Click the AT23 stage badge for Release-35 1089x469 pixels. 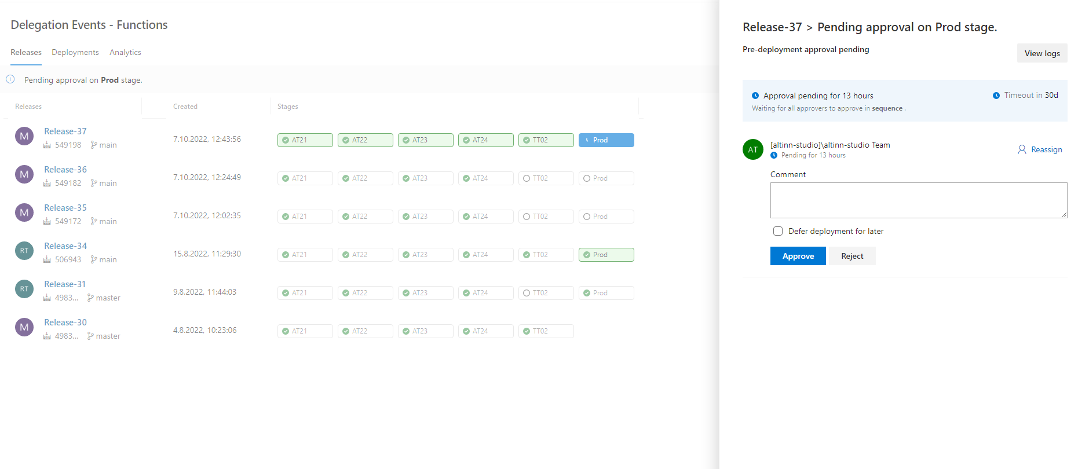click(425, 217)
